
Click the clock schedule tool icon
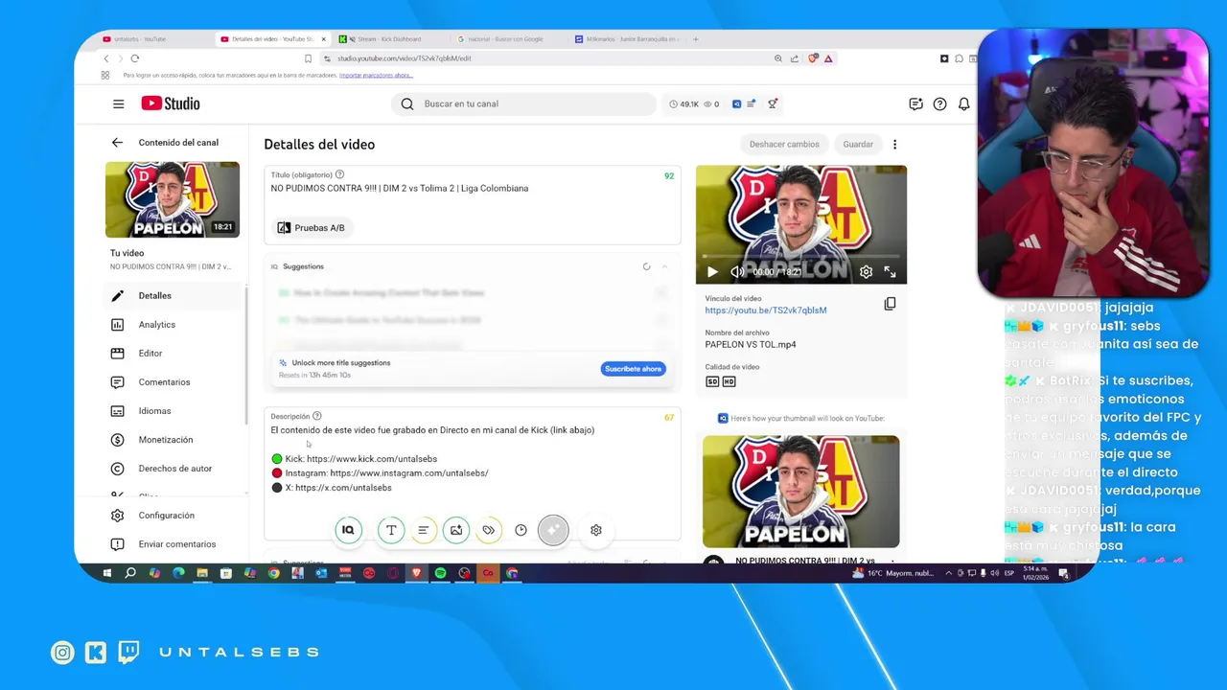pos(521,530)
